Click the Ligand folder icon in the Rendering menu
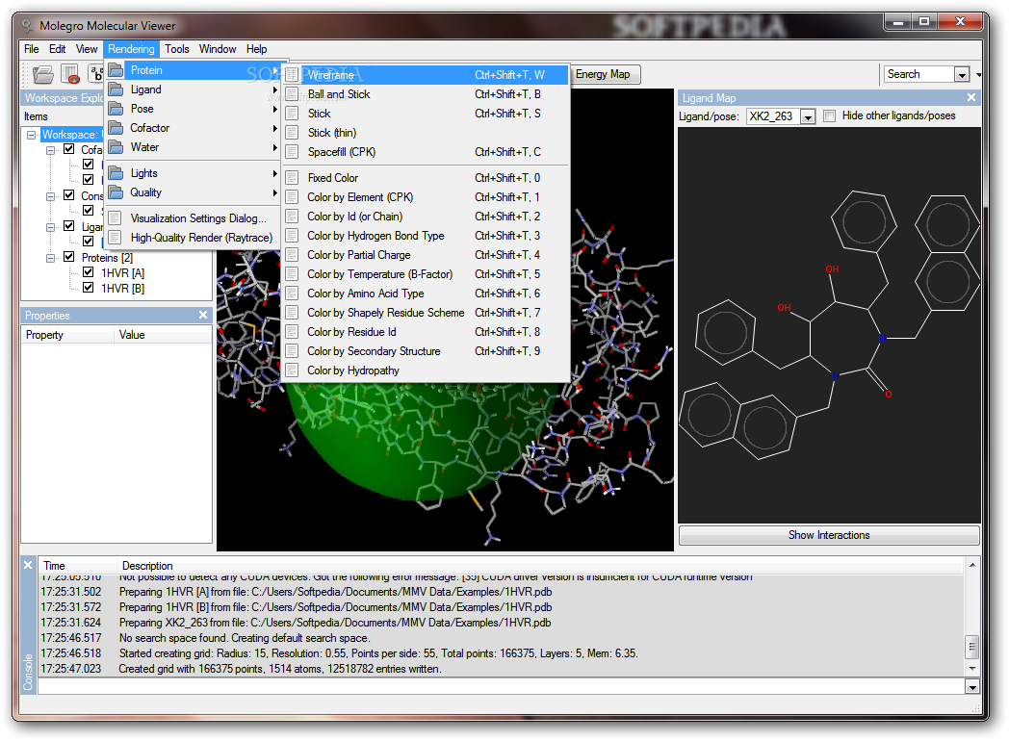 click(116, 89)
